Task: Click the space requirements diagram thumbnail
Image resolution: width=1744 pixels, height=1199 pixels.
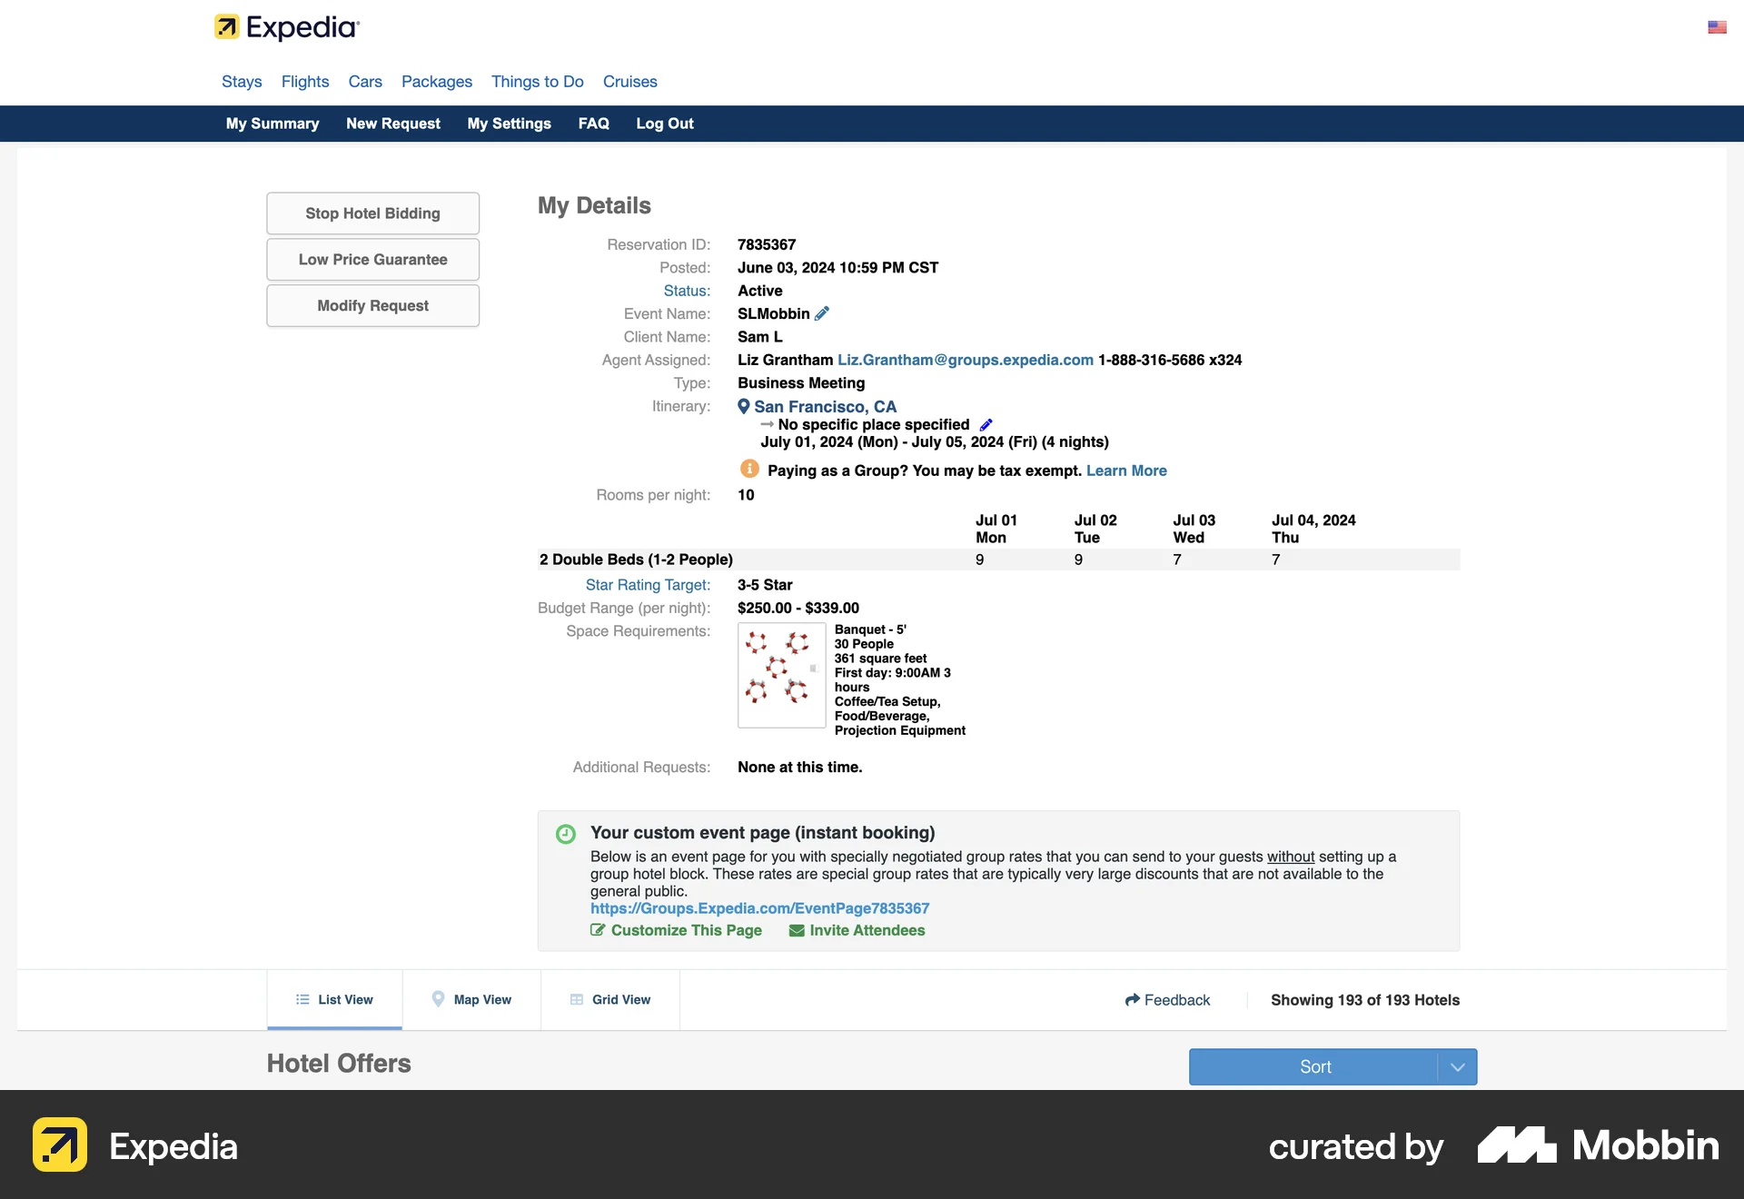Action: point(781,675)
